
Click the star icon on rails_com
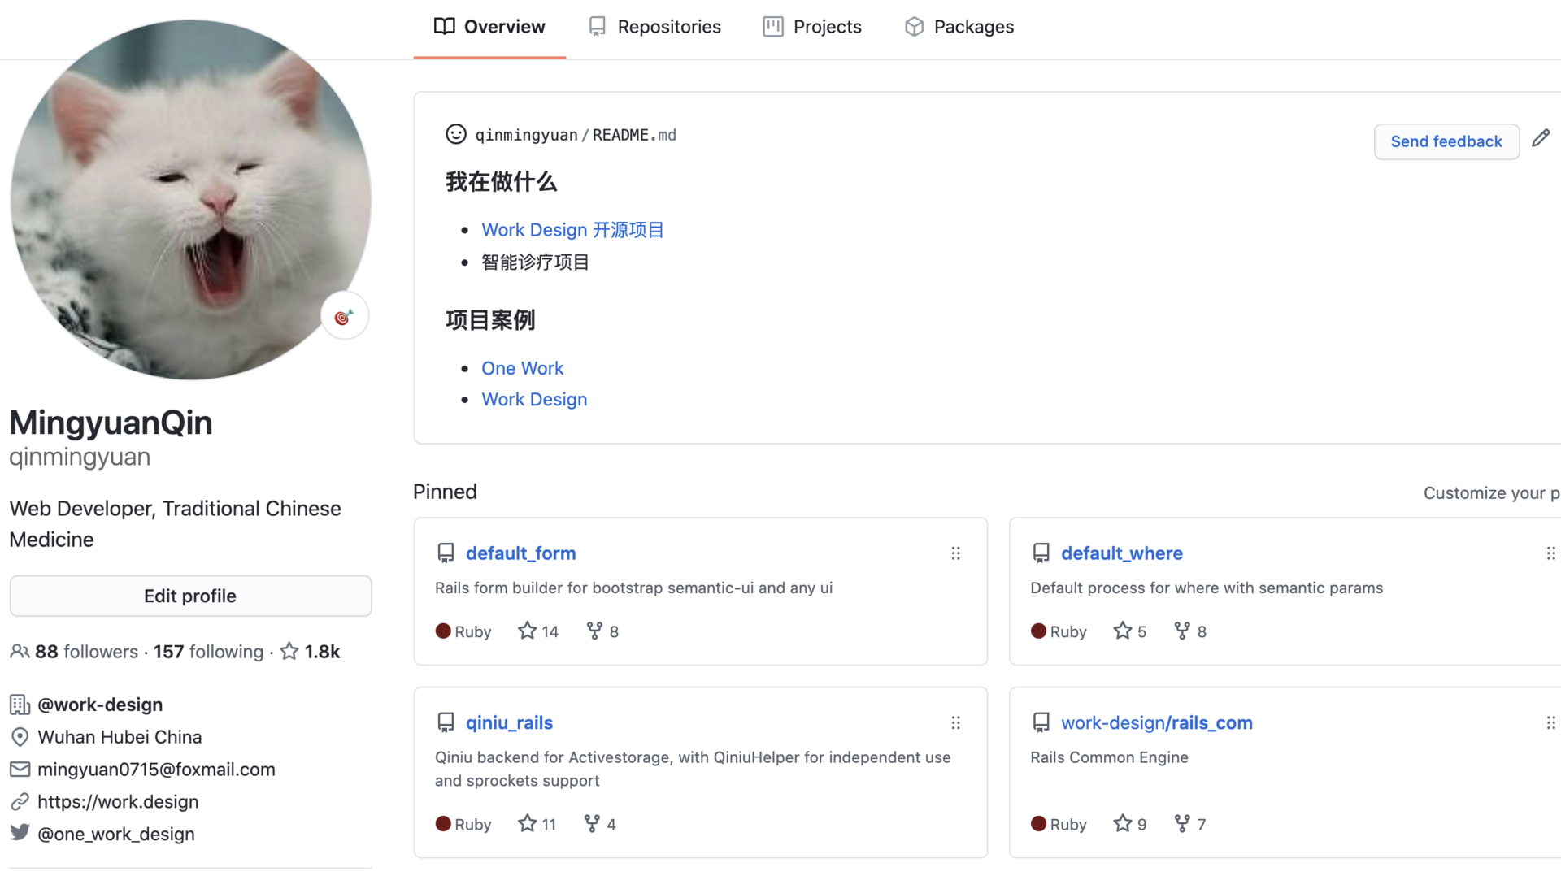coord(1123,823)
